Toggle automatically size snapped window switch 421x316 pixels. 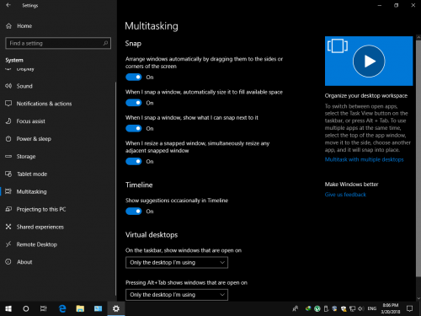(x=134, y=103)
